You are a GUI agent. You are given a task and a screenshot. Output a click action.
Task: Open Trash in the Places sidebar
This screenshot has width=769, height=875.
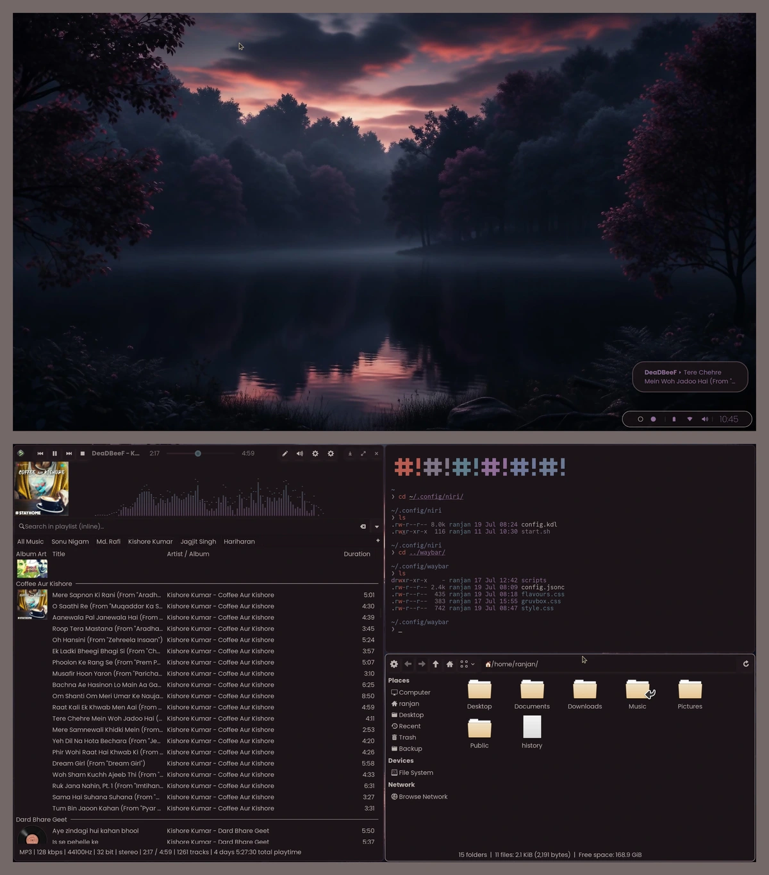407,738
